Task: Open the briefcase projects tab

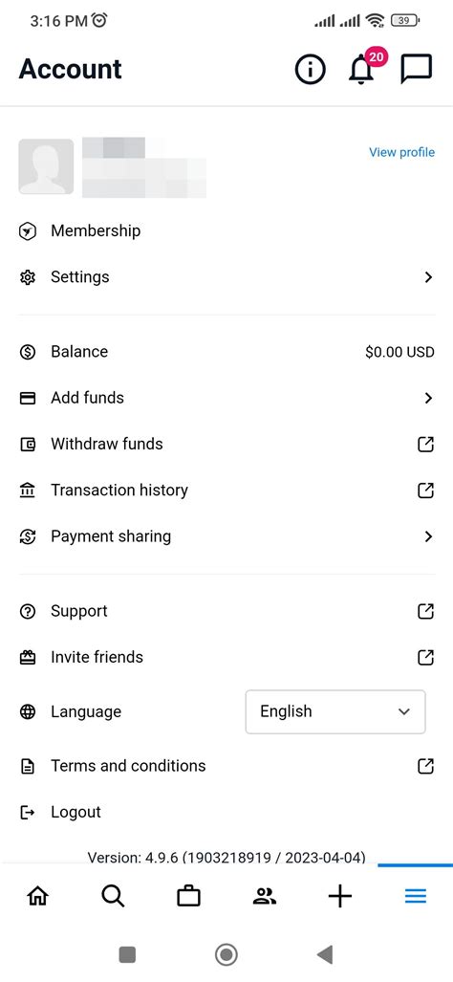Action: [188, 897]
